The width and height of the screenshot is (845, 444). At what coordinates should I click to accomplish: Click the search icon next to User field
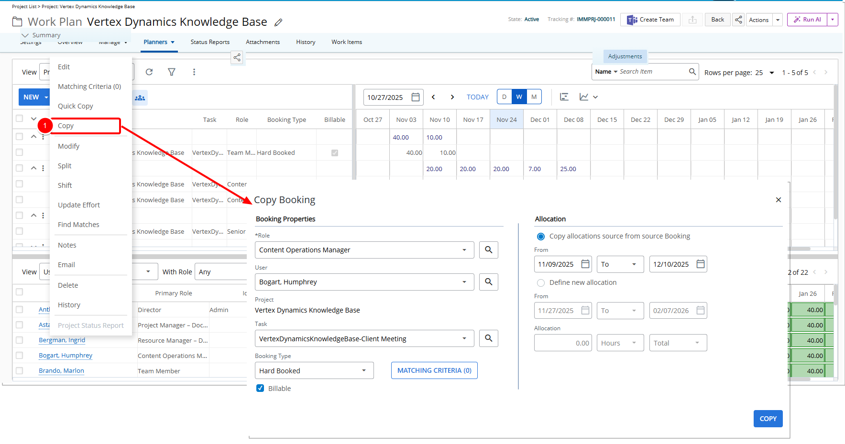coord(488,282)
